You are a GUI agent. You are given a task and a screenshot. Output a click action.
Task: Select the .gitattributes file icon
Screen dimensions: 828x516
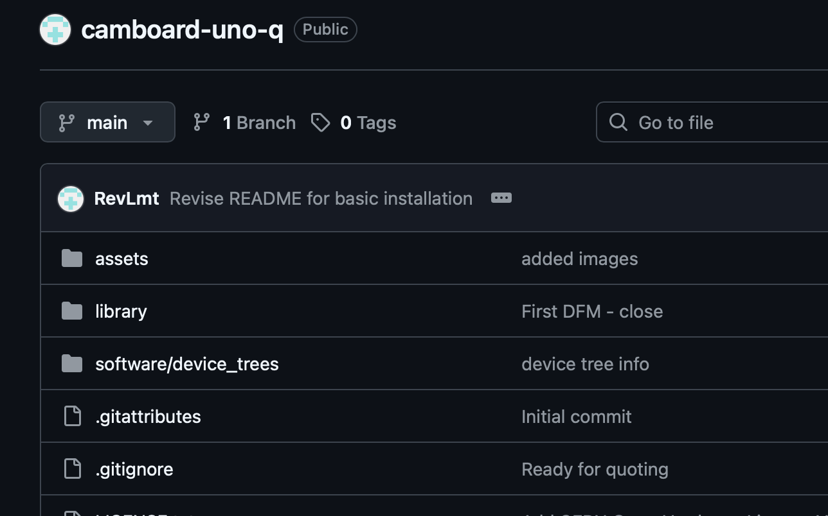[x=72, y=416]
